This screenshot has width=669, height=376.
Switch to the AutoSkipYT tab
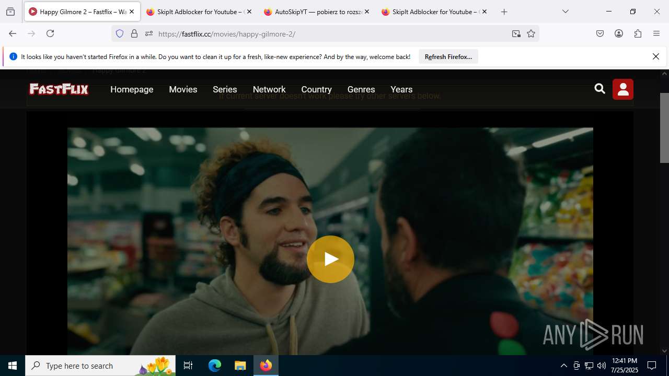coord(317,11)
